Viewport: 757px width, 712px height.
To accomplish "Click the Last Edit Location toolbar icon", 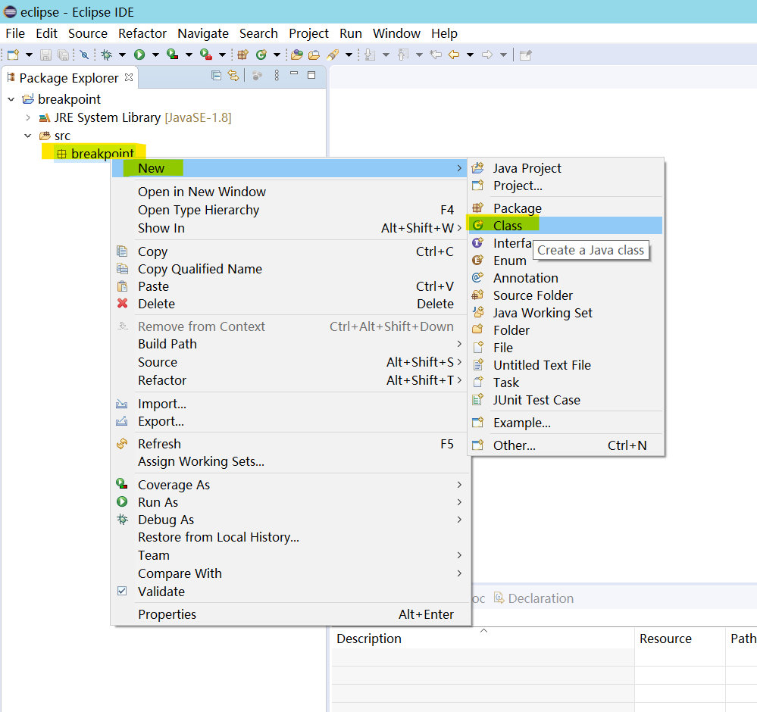I will 436,55.
